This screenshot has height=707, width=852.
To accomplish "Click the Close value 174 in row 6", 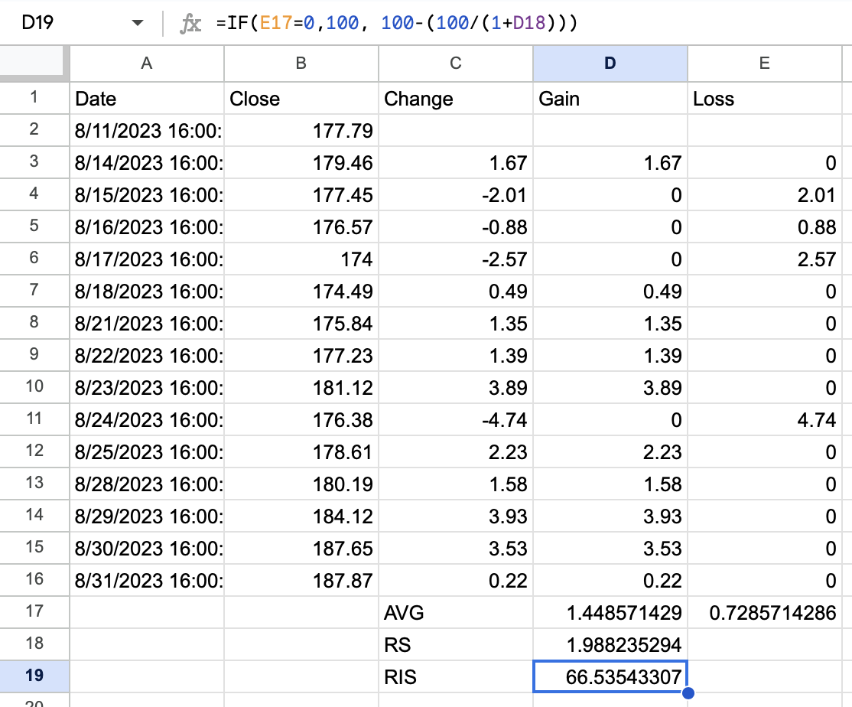I will click(301, 259).
